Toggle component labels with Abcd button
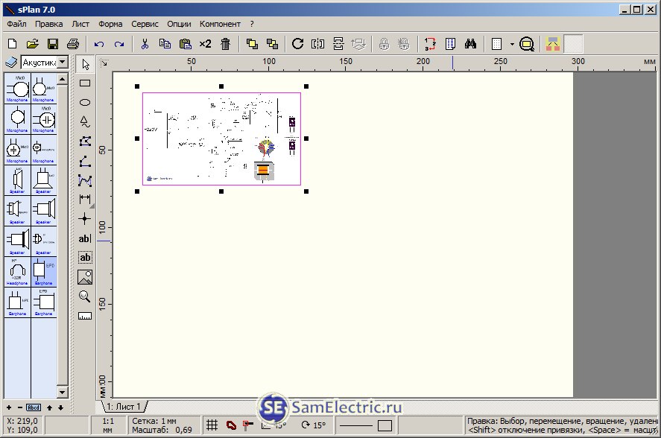This screenshot has width=661, height=438. 34,407
